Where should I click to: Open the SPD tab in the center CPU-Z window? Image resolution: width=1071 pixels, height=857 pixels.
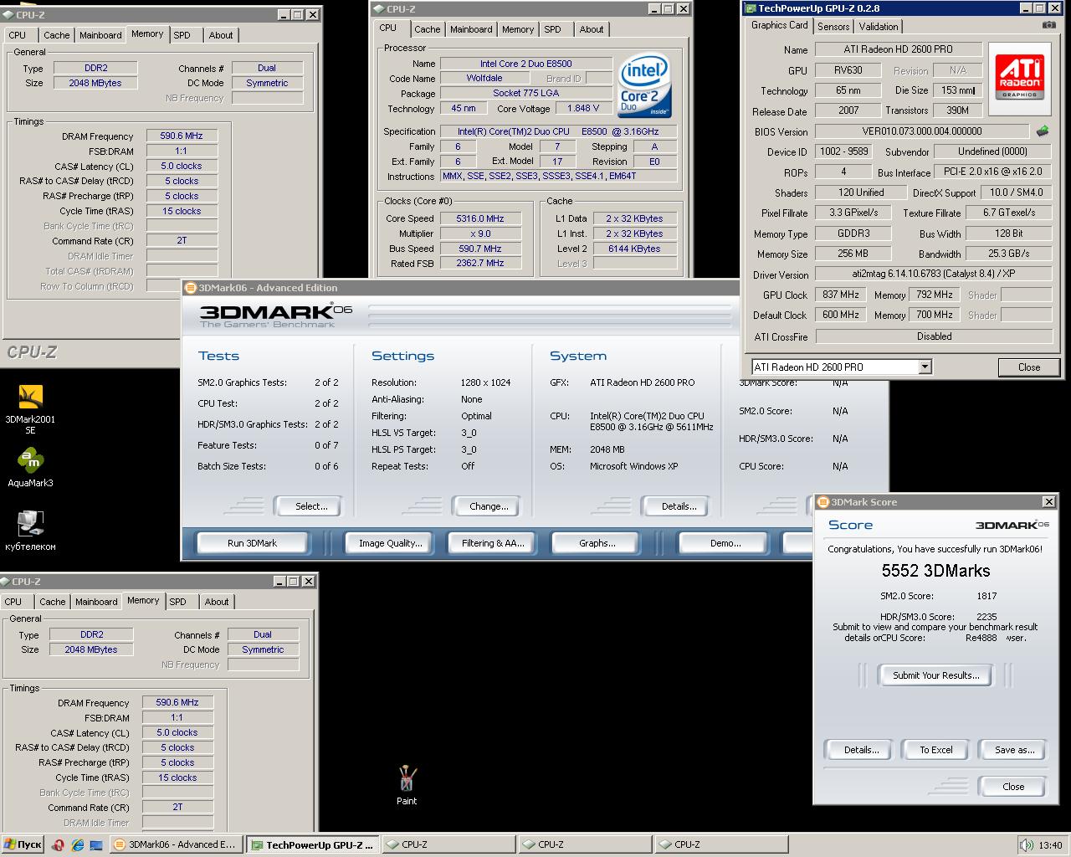pyautogui.click(x=553, y=29)
